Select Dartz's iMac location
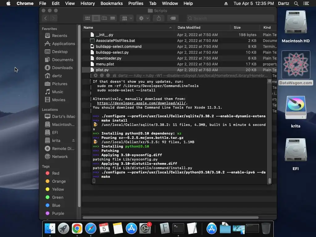The height and width of the screenshot is (237, 316). click(60, 116)
